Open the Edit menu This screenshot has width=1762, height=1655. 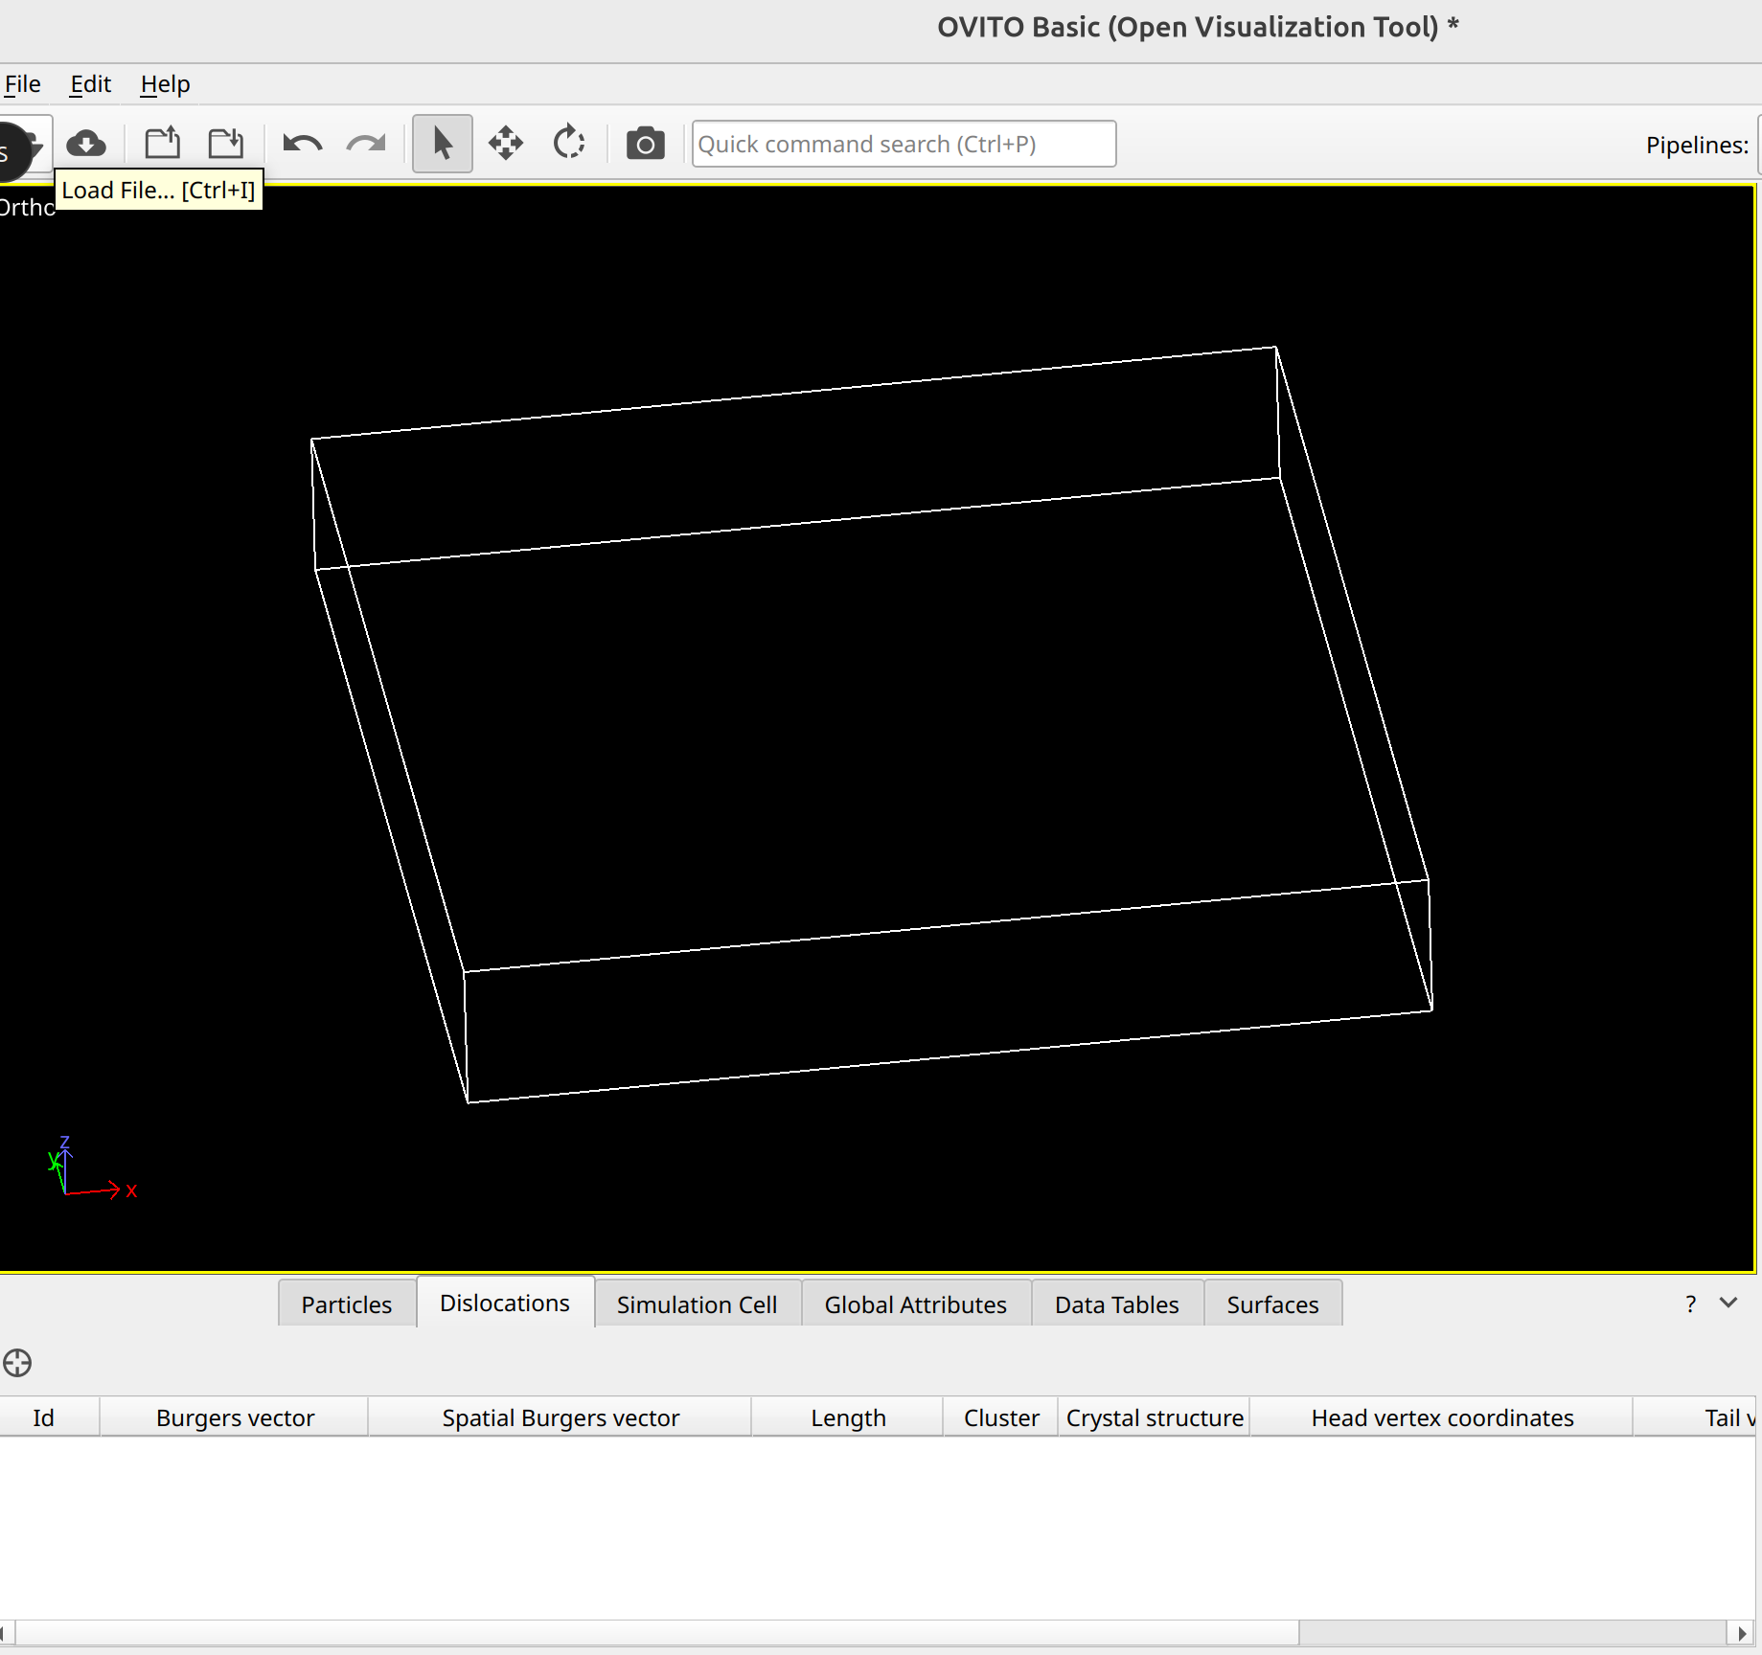tap(90, 84)
